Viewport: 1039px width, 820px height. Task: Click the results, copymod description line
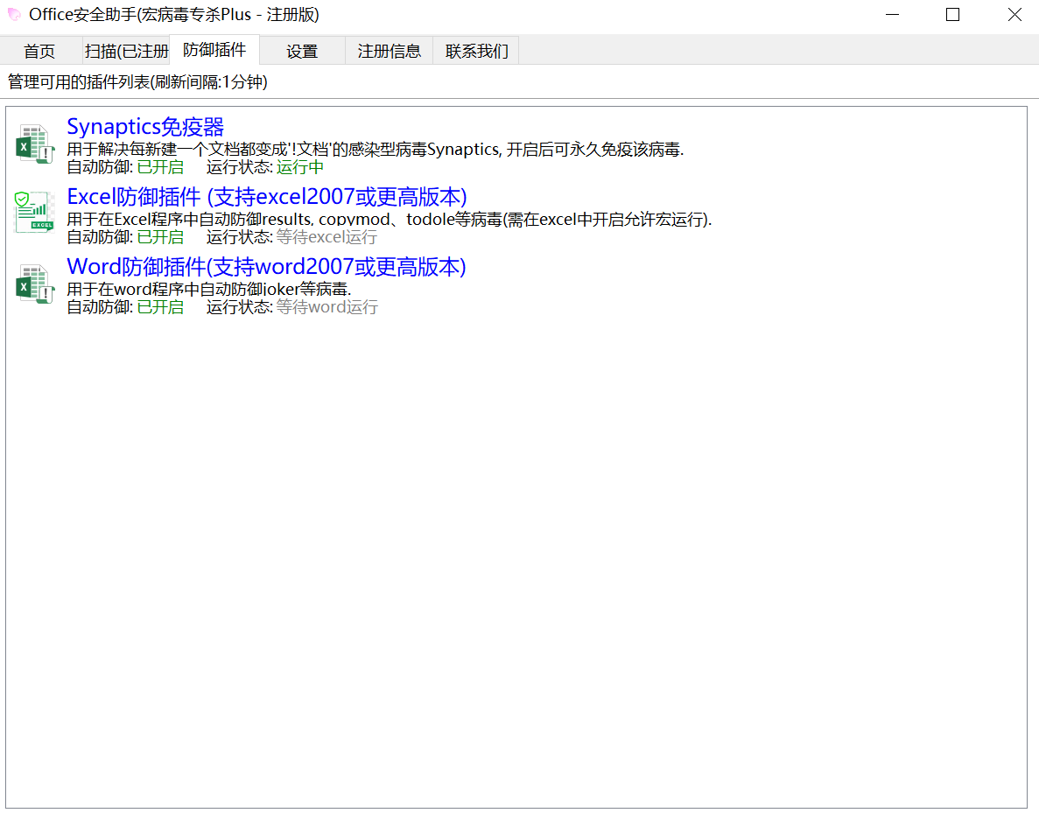pos(390,220)
